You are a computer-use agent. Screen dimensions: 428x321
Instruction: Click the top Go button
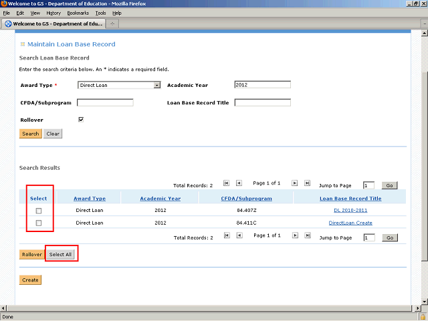(x=389, y=186)
